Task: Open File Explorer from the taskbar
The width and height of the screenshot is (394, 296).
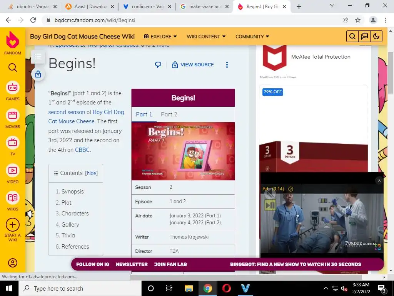Action: [189, 288]
